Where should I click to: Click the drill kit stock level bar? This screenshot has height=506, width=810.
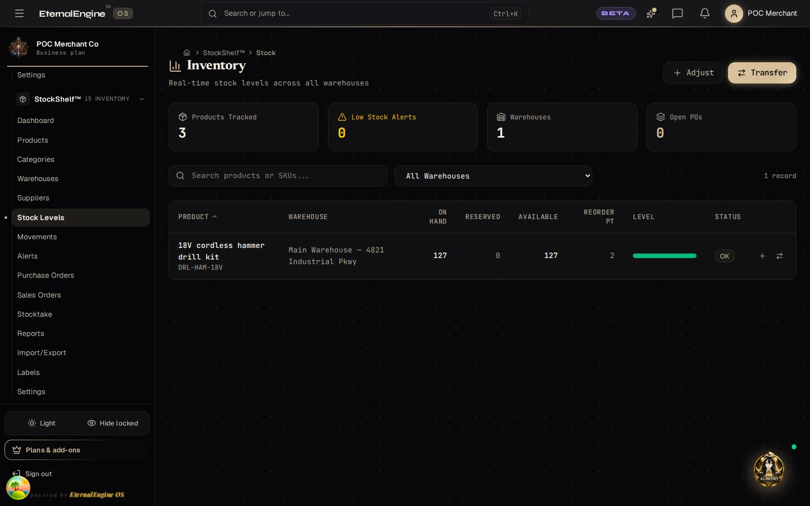tap(664, 256)
